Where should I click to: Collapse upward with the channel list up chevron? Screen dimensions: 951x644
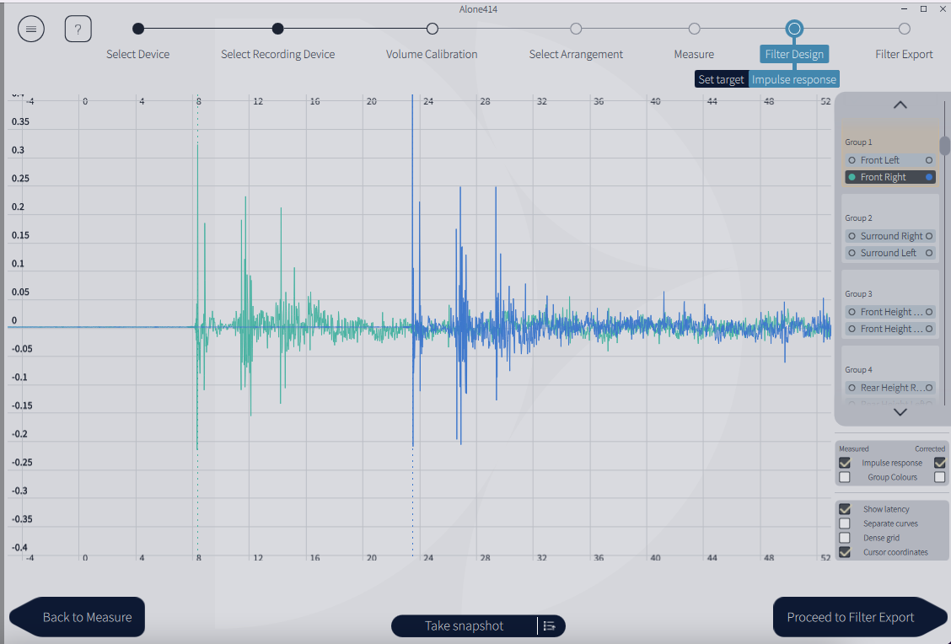(900, 105)
